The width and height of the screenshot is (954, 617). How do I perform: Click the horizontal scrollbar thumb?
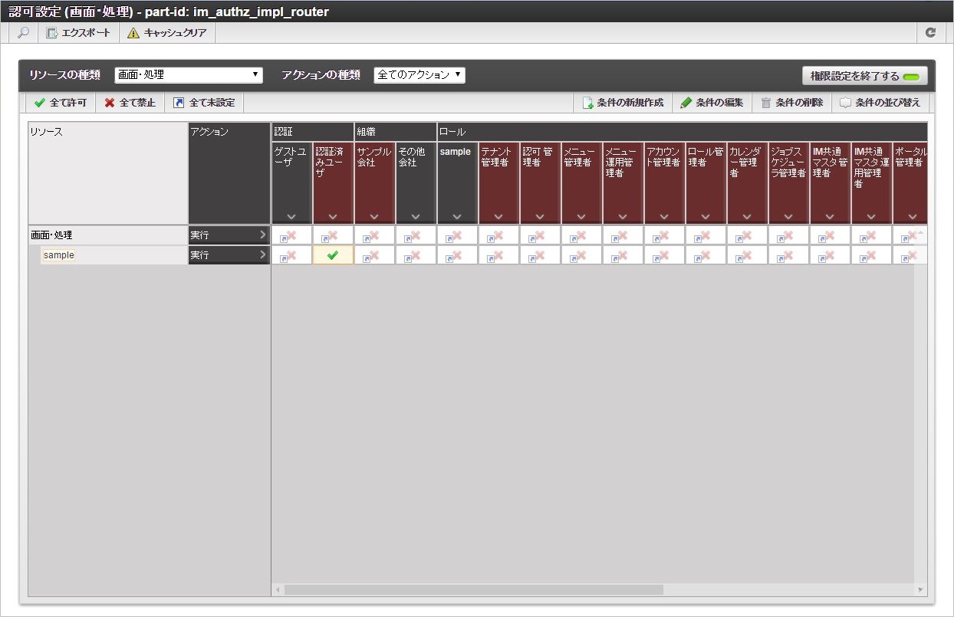click(474, 589)
